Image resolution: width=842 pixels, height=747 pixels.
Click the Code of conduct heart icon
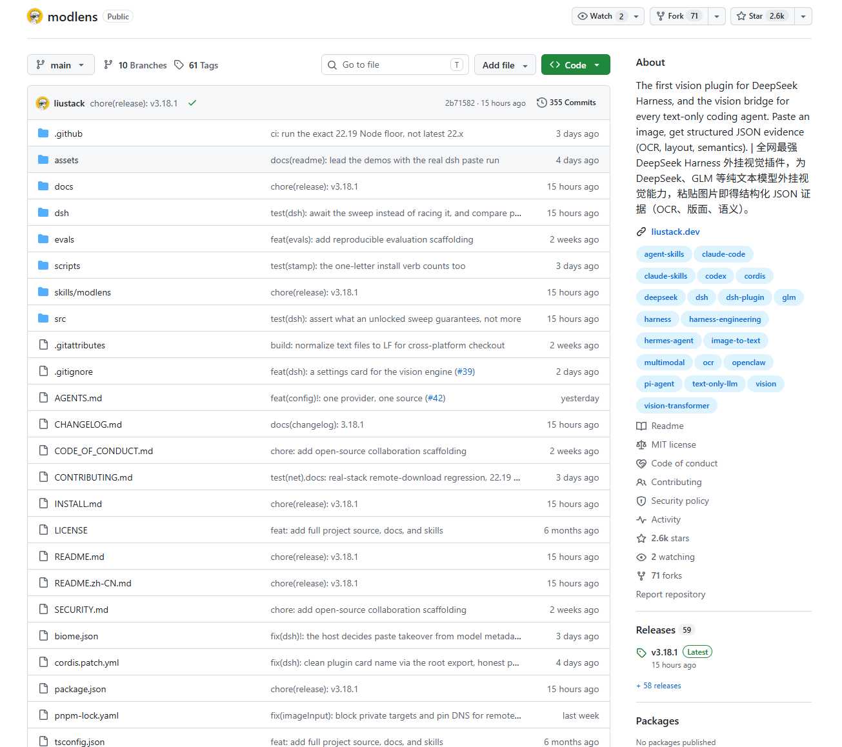pos(641,463)
